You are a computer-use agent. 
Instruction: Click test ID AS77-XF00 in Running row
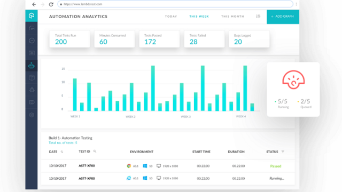coord(87,178)
